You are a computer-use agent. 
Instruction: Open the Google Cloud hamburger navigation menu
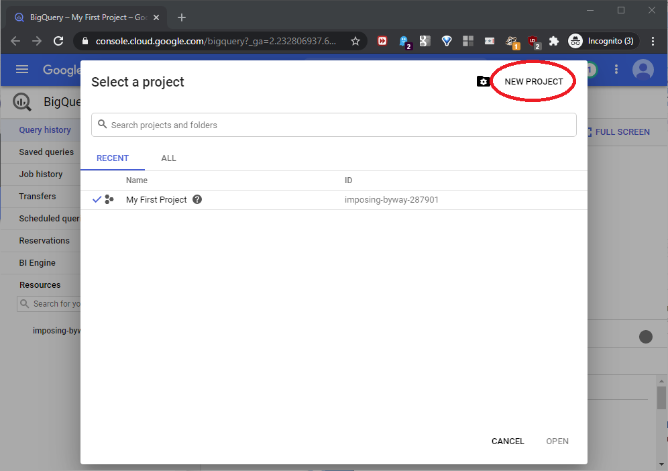[x=22, y=69]
